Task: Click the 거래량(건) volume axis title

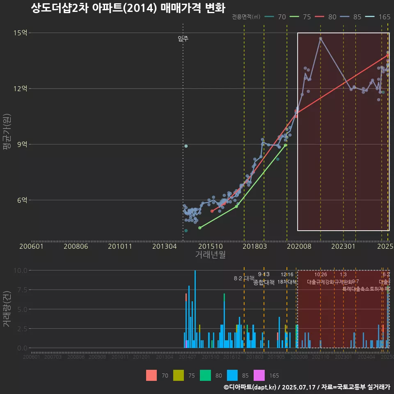Action: point(7,309)
